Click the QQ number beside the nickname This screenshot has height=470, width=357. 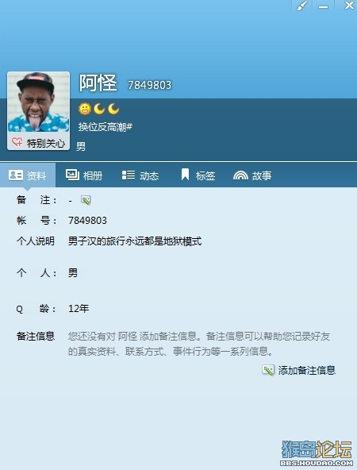pos(149,85)
